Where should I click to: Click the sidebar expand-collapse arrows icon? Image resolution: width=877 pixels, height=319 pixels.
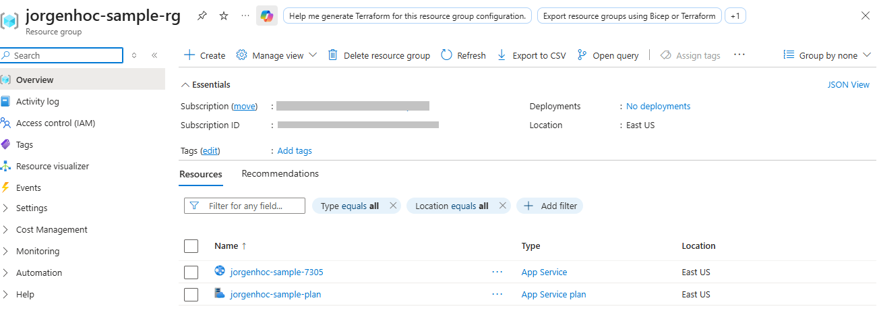click(x=134, y=55)
